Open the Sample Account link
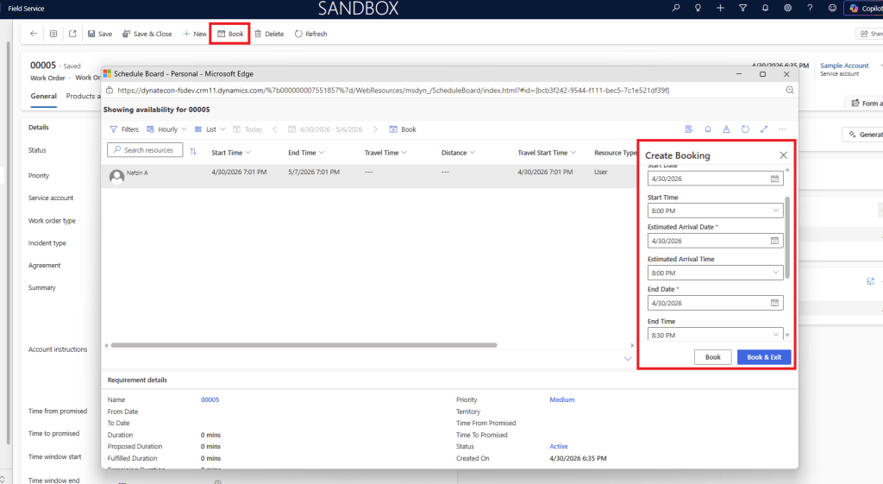Image resolution: width=883 pixels, height=484 pixels. coord(844,66)
